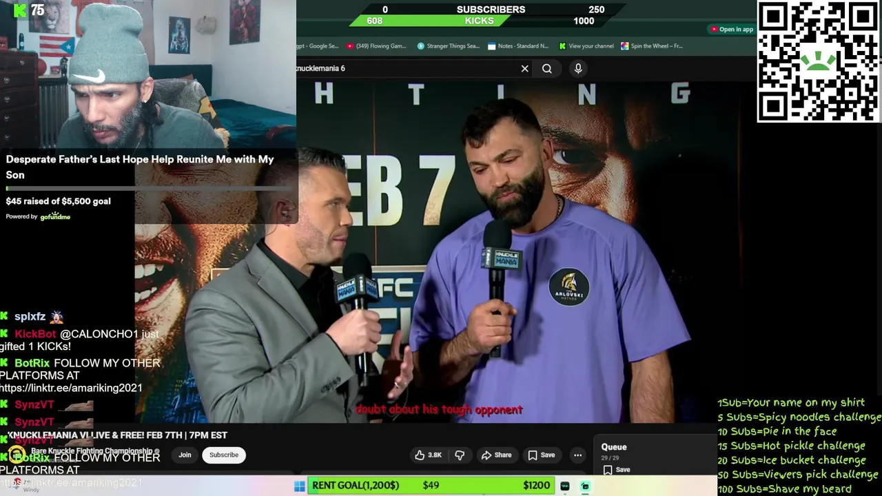Click the SUBSCRIBERS goal label
Screen dimensions: 882x496
(x=491, y=10)
